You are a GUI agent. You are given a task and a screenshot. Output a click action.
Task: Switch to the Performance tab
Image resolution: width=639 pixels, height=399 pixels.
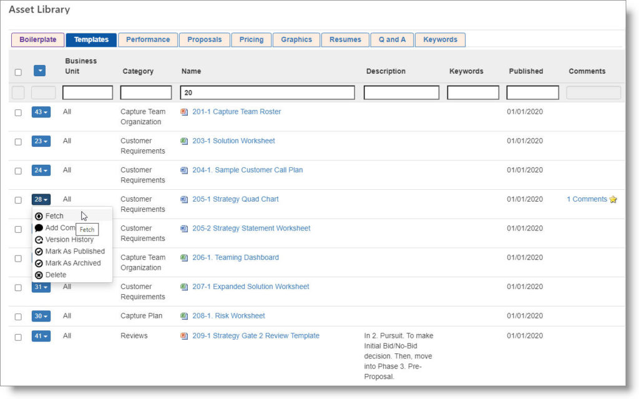[148, 39]
